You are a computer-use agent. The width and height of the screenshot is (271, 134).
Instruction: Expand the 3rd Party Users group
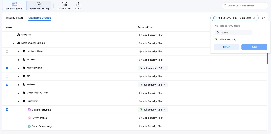19,51
